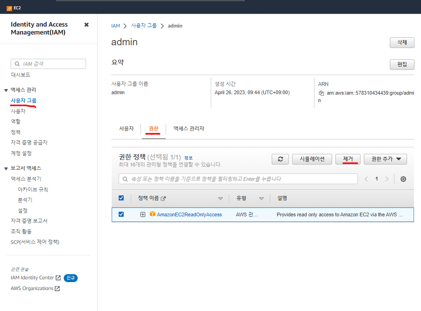Open 조직 활동 page
Viewport: 421px width, 311px height.
(x=21, y=231)
